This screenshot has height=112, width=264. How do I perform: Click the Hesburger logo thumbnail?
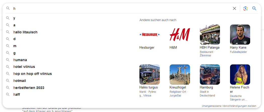[x=149, y=35]
